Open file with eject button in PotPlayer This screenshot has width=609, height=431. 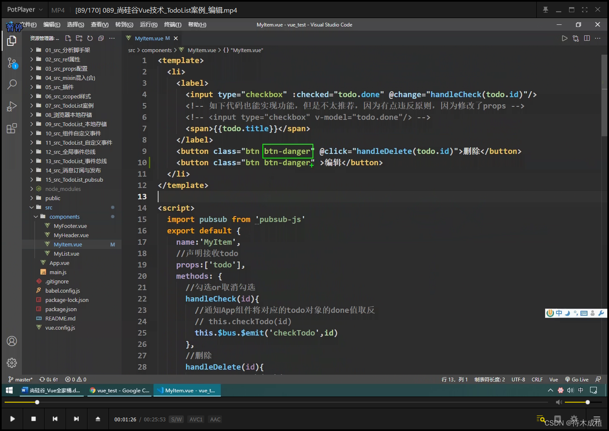[x=98, y=419]
